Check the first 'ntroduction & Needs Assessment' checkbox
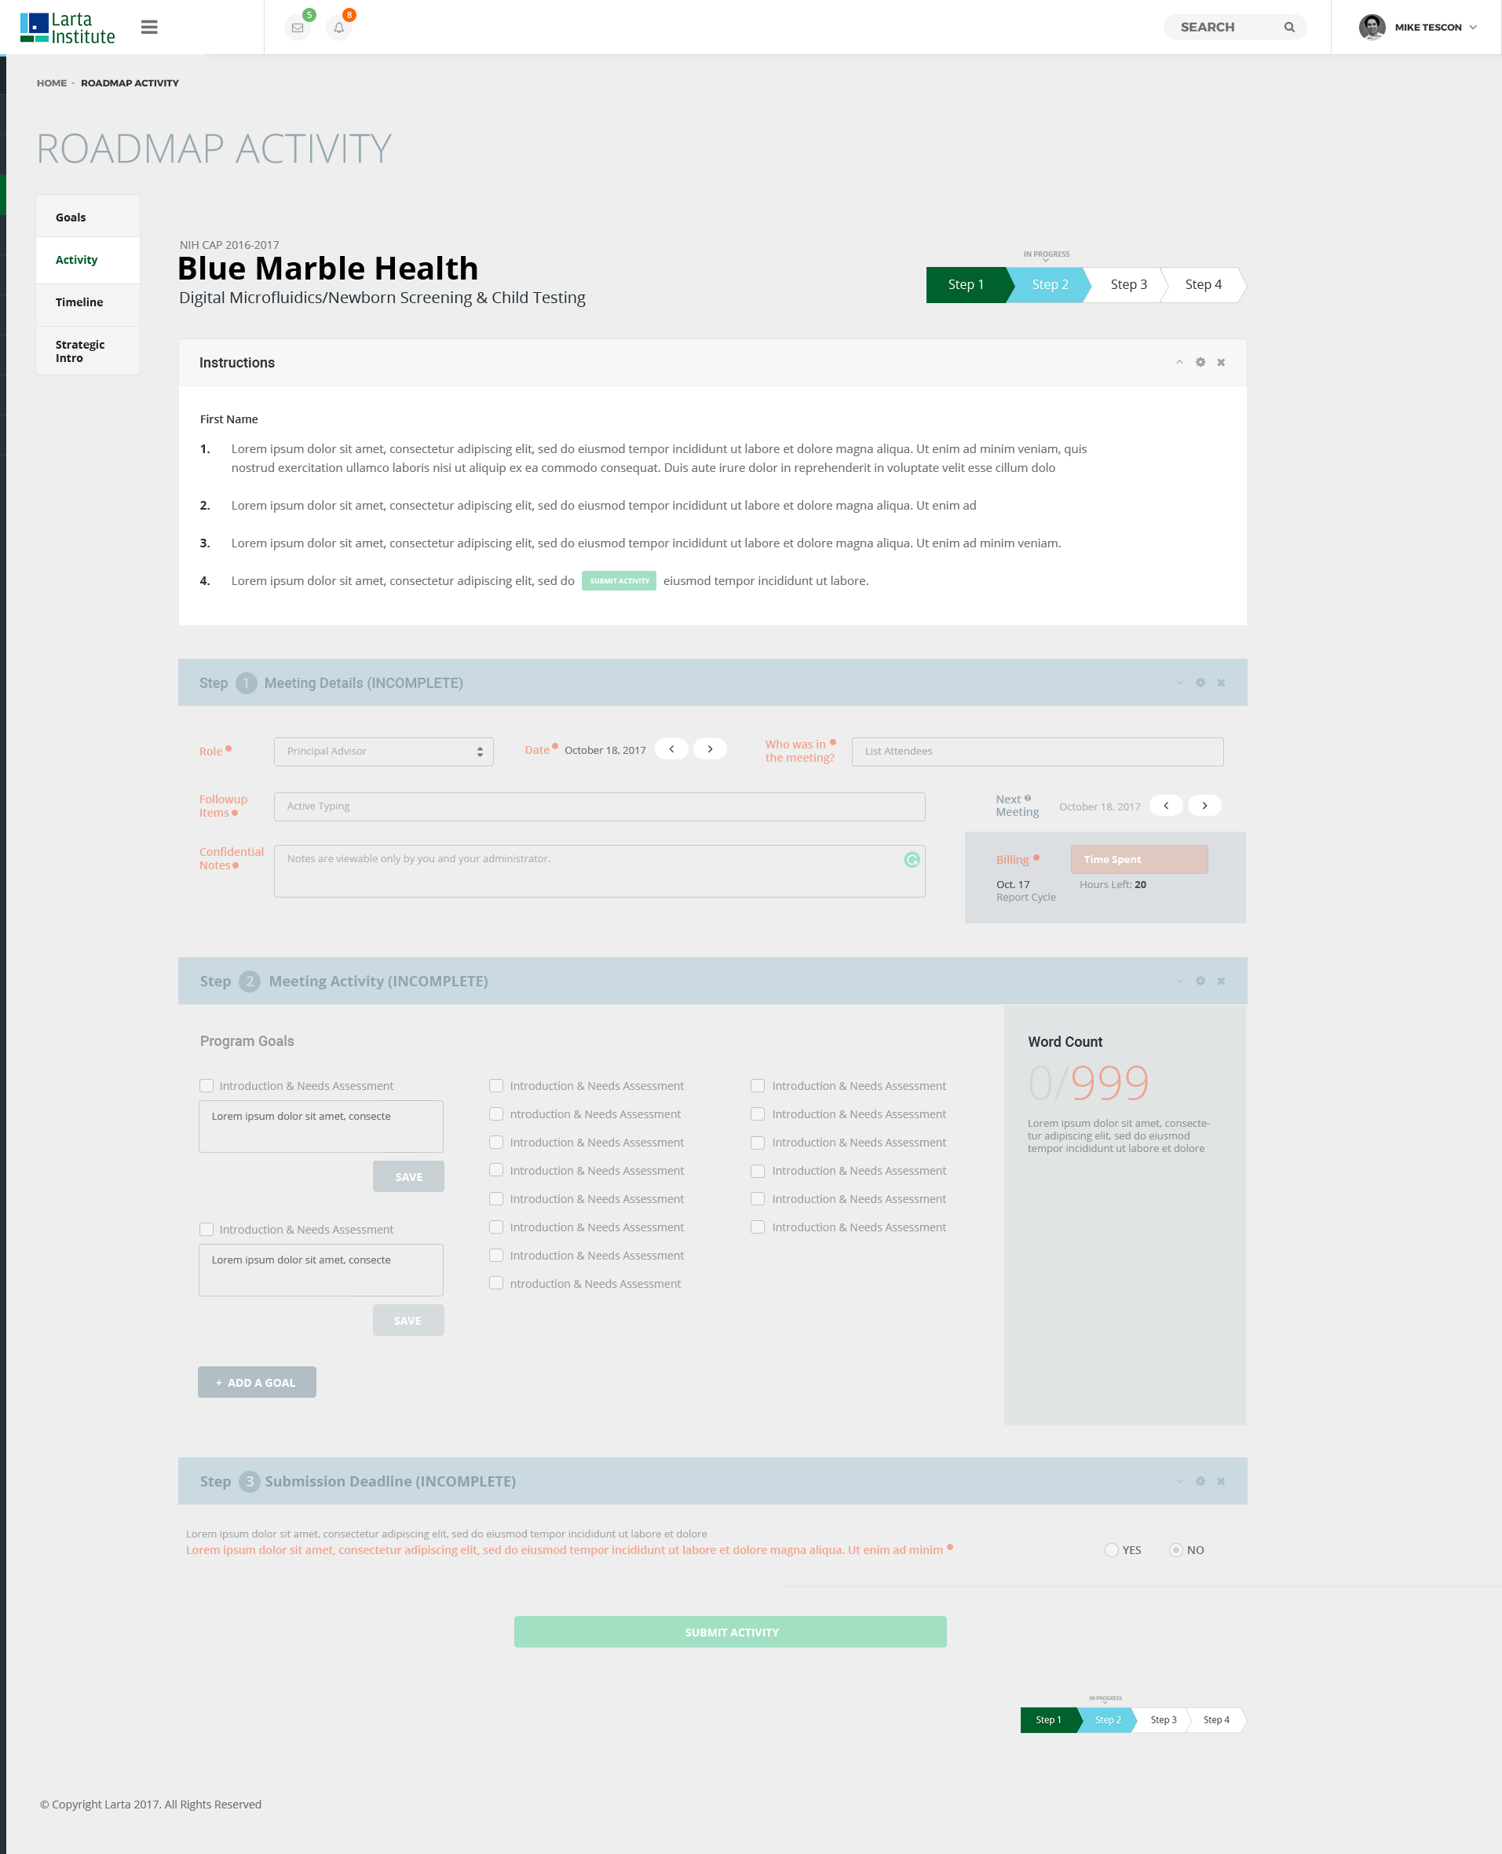Viewport: 1502px width, 1854px height. 497,1114
